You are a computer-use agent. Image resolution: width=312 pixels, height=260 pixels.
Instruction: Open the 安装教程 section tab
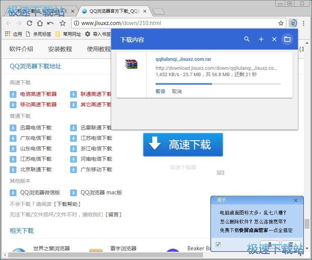click(x=60, y=49)
